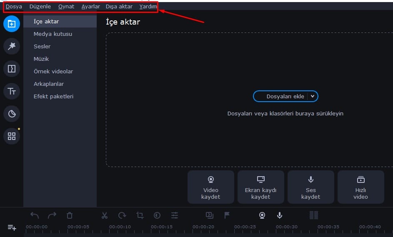This screenshot has width=393, height=237.
Task: Open the Stickers panel in sidebar
Action: (12, 114)
